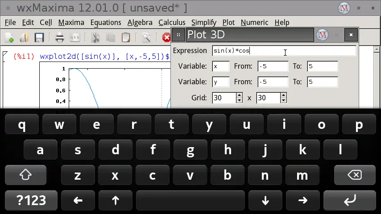Tap the right arrow key
Viewport: 381px width, 214px height.
(303, 200)
